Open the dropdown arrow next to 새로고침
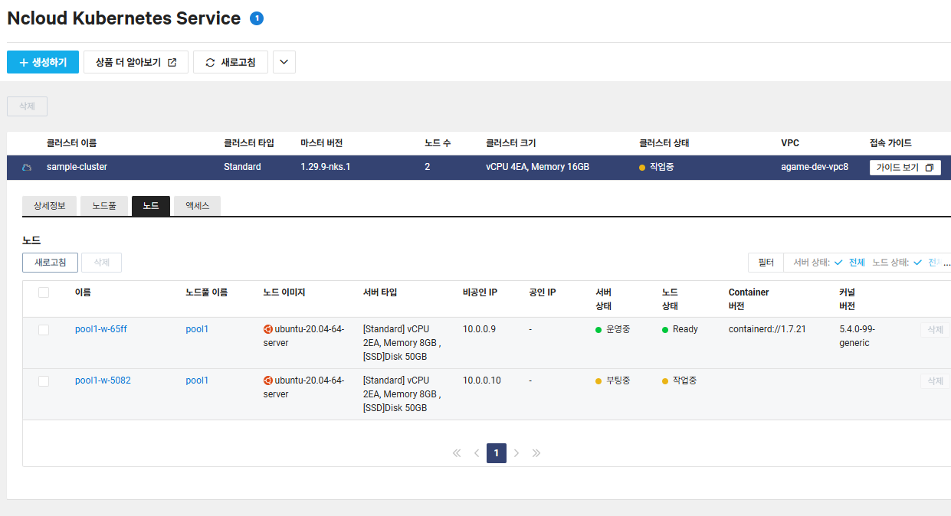951x516 pixels. click(x=284, y=63)
